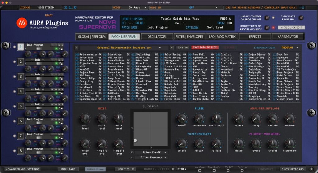Viewport: 318px width, 173px height.
Task: Click the plus button on part 2
Action: click(x=56, y=60)
